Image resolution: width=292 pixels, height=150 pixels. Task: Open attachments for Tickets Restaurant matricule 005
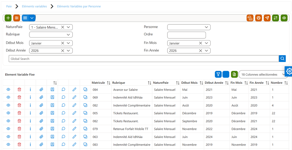[x=41, y=113]
